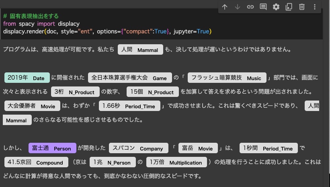Click text 'プログラムは、高速処理が可能です。私たち'

[59, 49]
